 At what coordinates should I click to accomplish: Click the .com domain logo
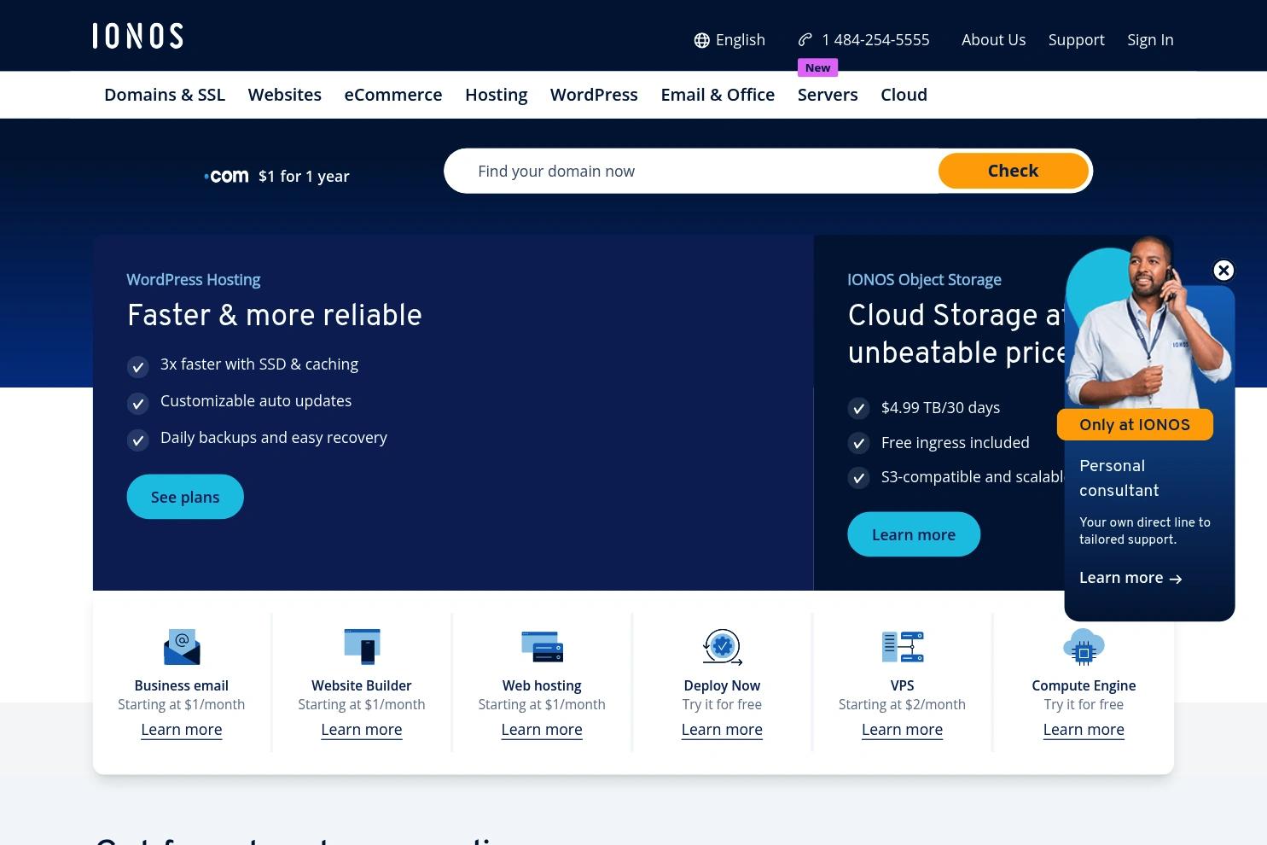pos(226,176)
